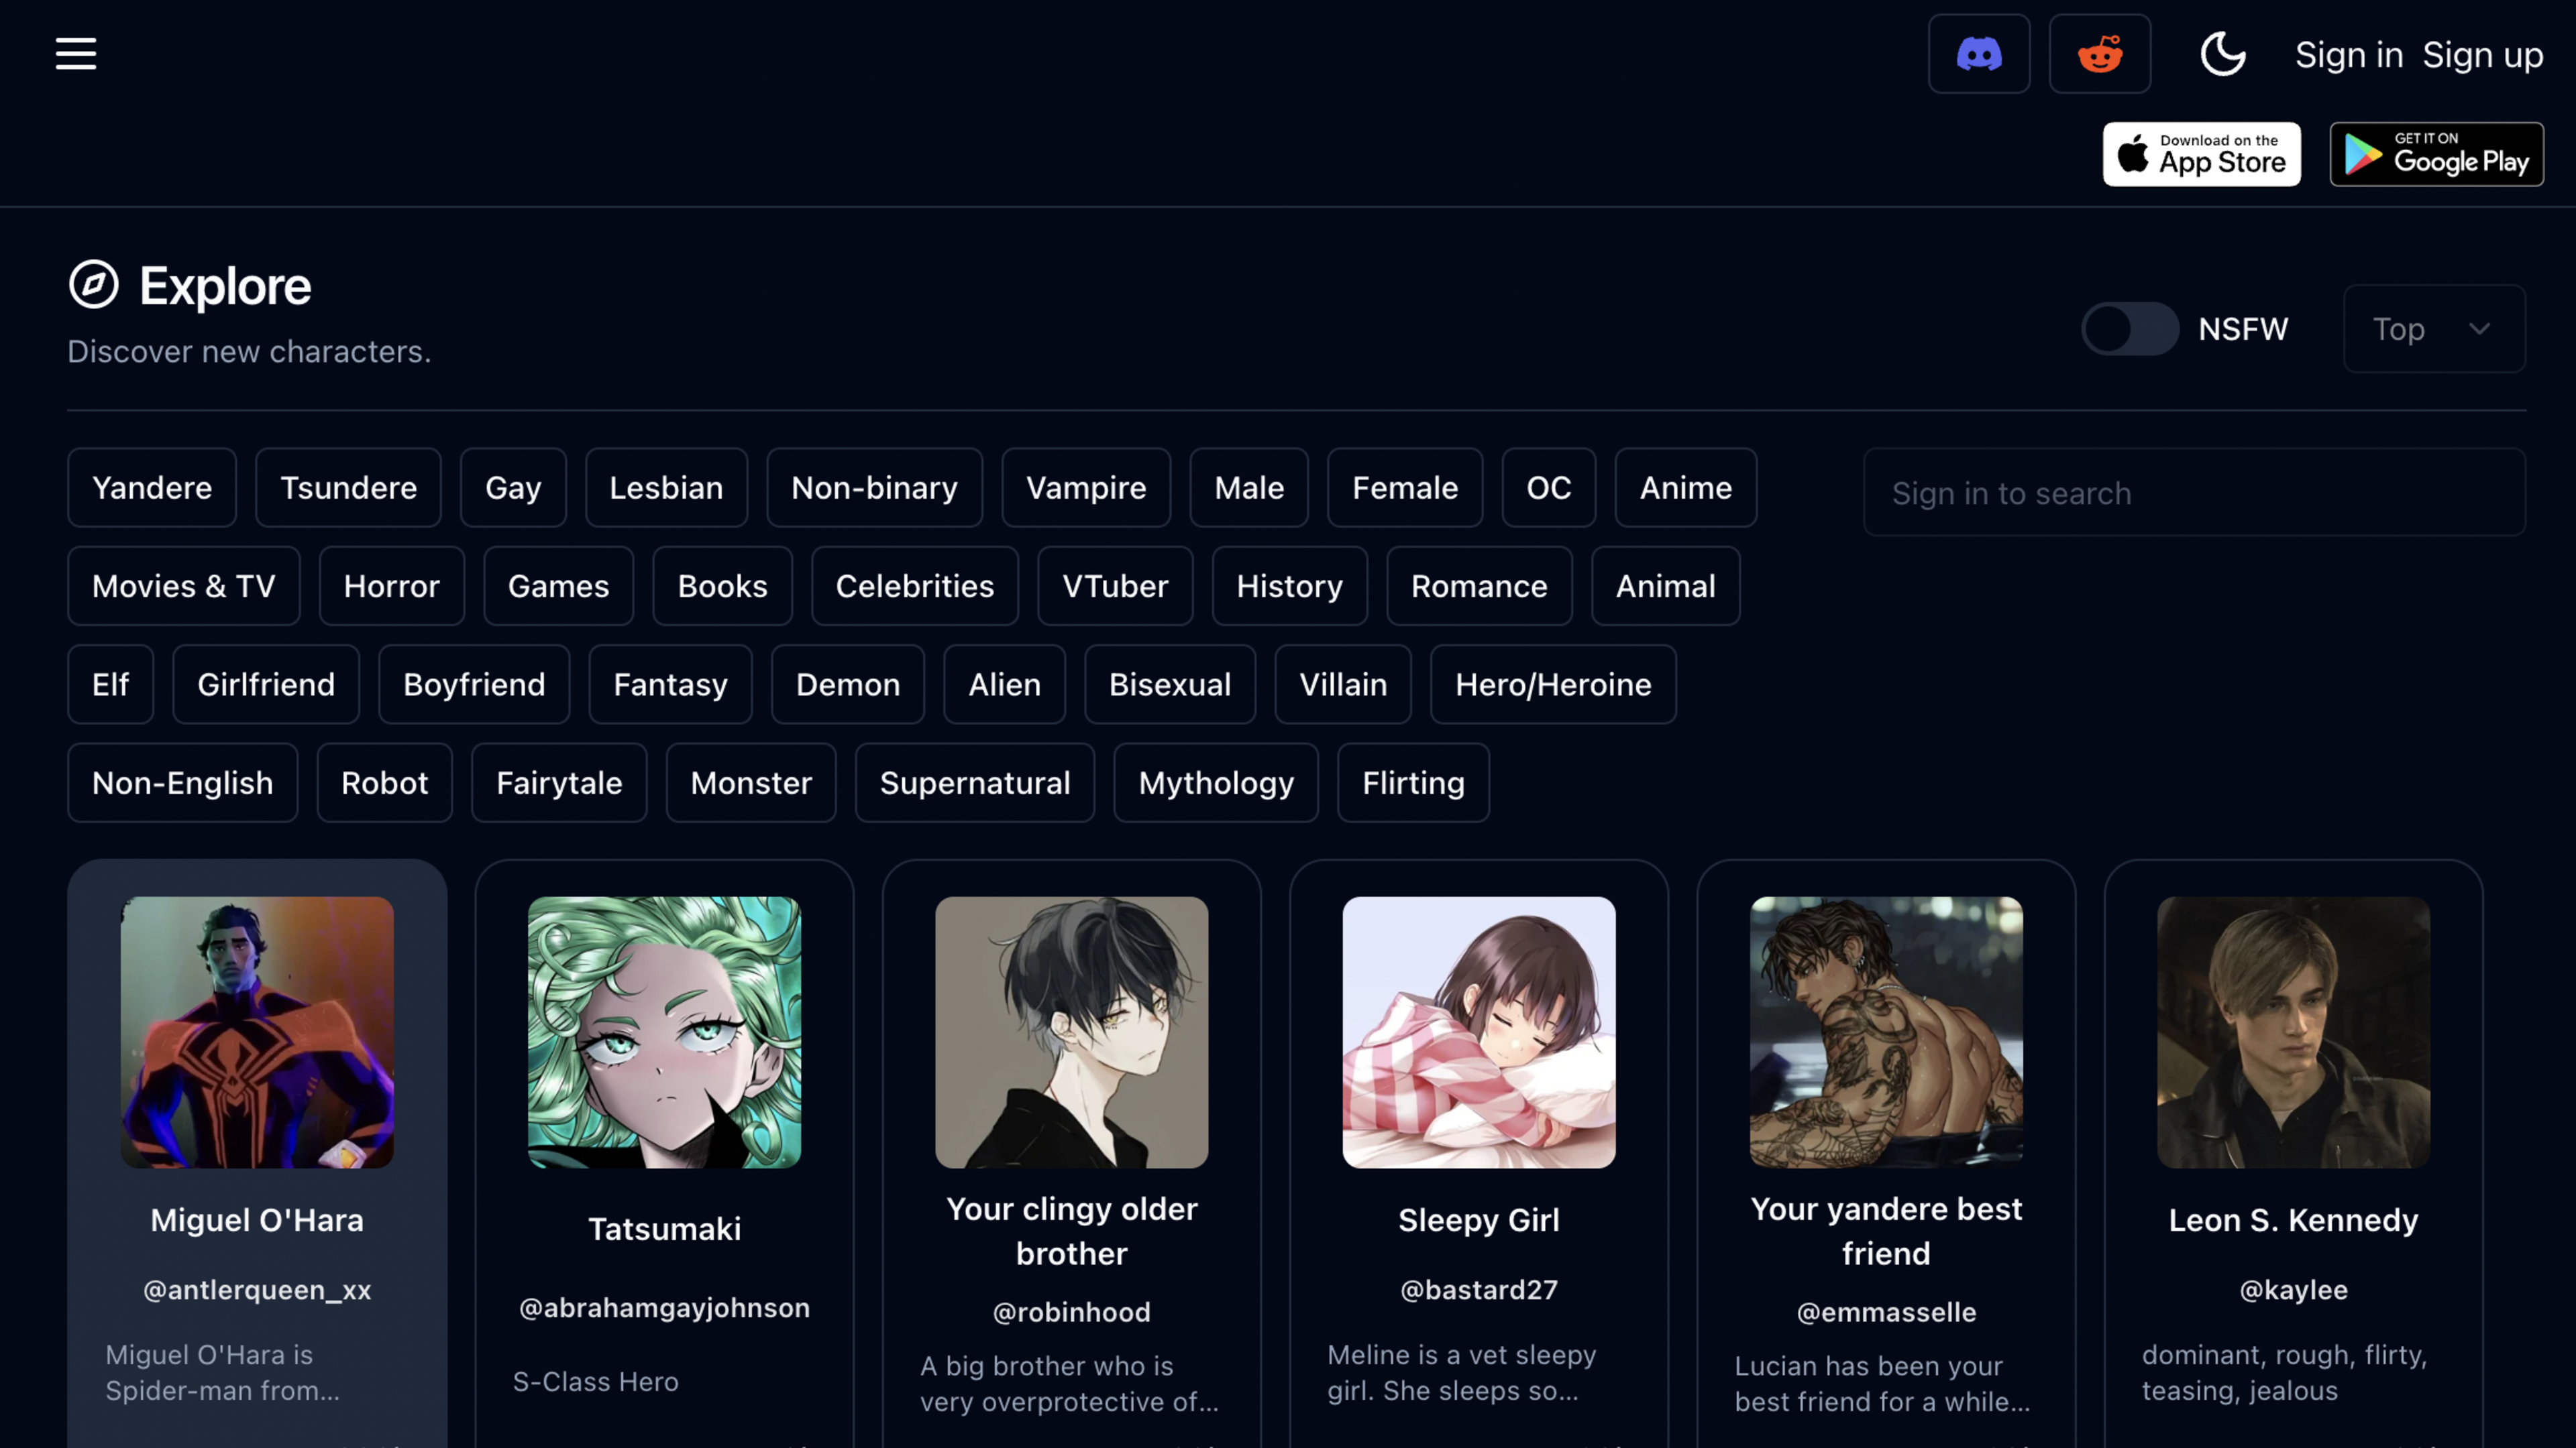2576x1448 pixels.
Task: Pick the Boyfriend tag
Action: (474, 684)
